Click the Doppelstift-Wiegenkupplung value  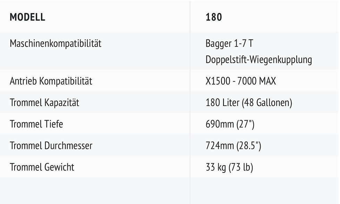click(259, 60)
